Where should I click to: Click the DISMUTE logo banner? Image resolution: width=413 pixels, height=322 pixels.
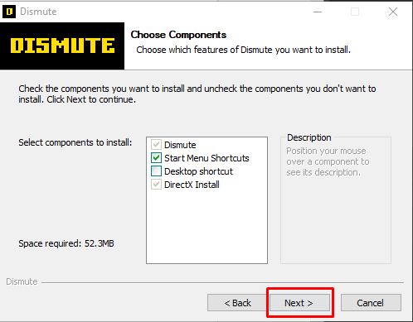pos(62,46)
